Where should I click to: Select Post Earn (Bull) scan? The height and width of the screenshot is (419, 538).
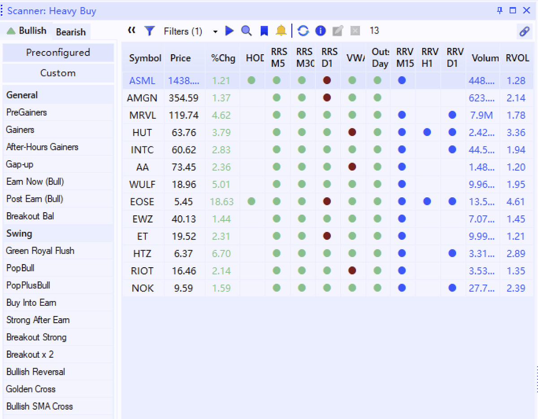click(58, 199)
